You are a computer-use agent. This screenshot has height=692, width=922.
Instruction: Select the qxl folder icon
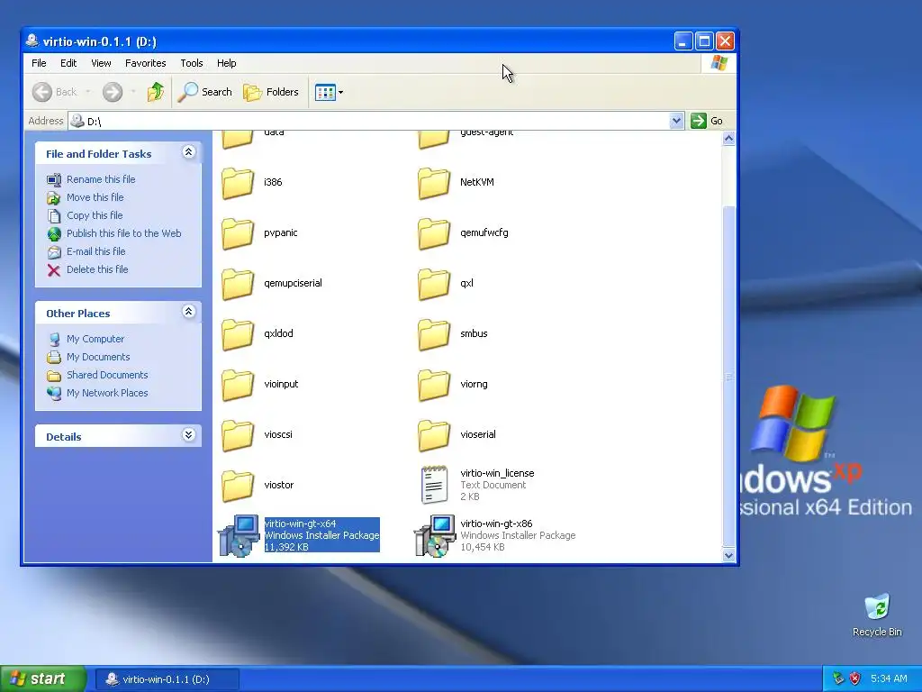point(434,284)
